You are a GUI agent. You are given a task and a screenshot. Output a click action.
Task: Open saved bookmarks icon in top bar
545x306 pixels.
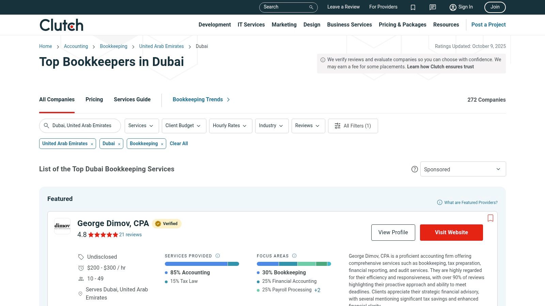coord(413,7)
